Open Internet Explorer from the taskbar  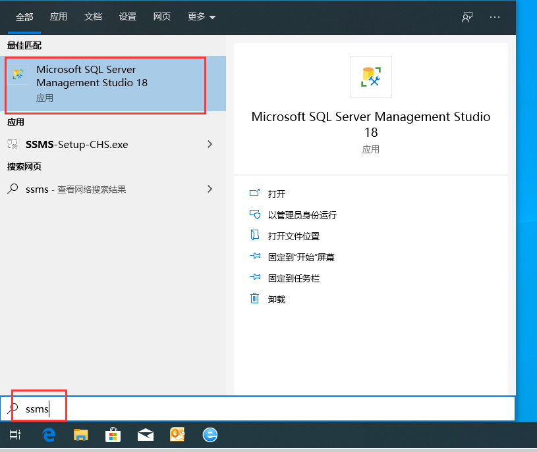coord(210,434)
